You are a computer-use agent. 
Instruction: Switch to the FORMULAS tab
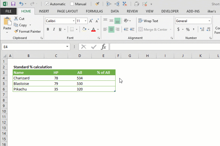pyautogui.click(x=94, y=11)
